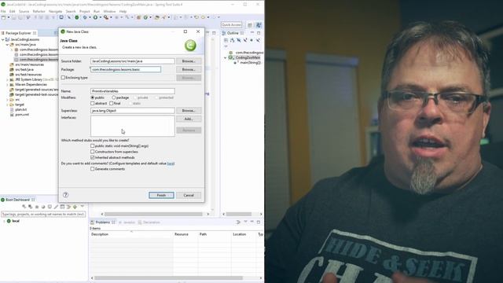Viewport: 503px width, 283px height.
Task: Expand the target folder in Package Explorer
Action: pos(7,105)
